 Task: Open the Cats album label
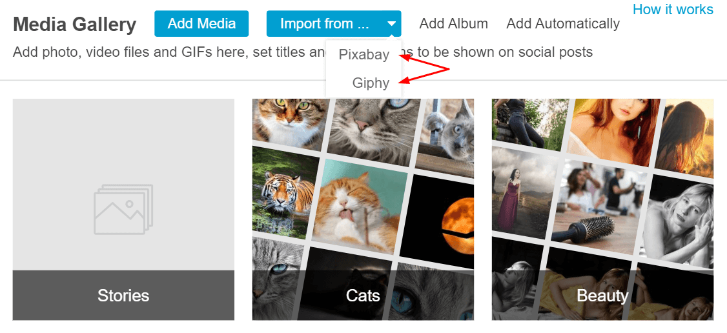pos(363,296)
